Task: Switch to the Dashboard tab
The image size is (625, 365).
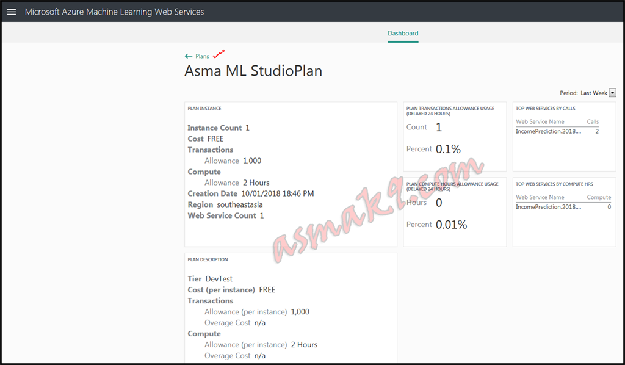Action: click(403, 33)
